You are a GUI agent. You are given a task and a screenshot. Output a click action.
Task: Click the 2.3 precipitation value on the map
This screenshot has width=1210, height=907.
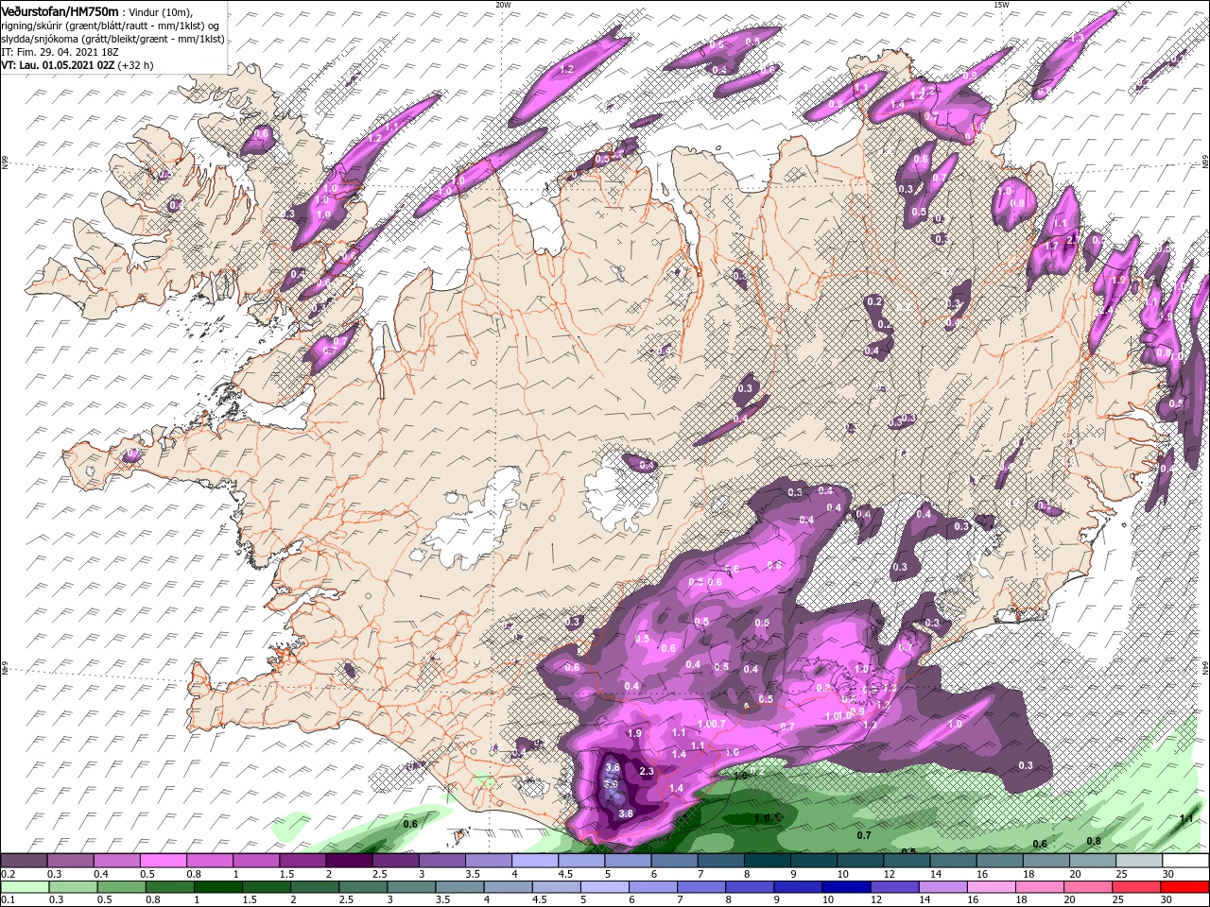tap(647, 772)
